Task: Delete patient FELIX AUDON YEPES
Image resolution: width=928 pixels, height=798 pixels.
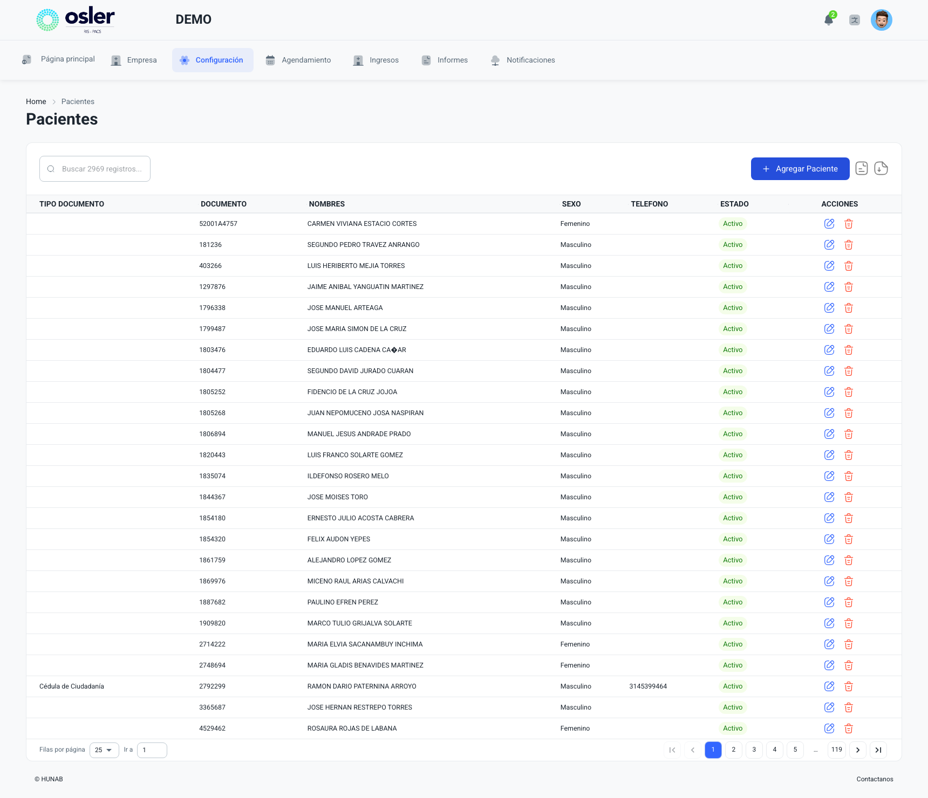Action: click(x=849, y=539)
